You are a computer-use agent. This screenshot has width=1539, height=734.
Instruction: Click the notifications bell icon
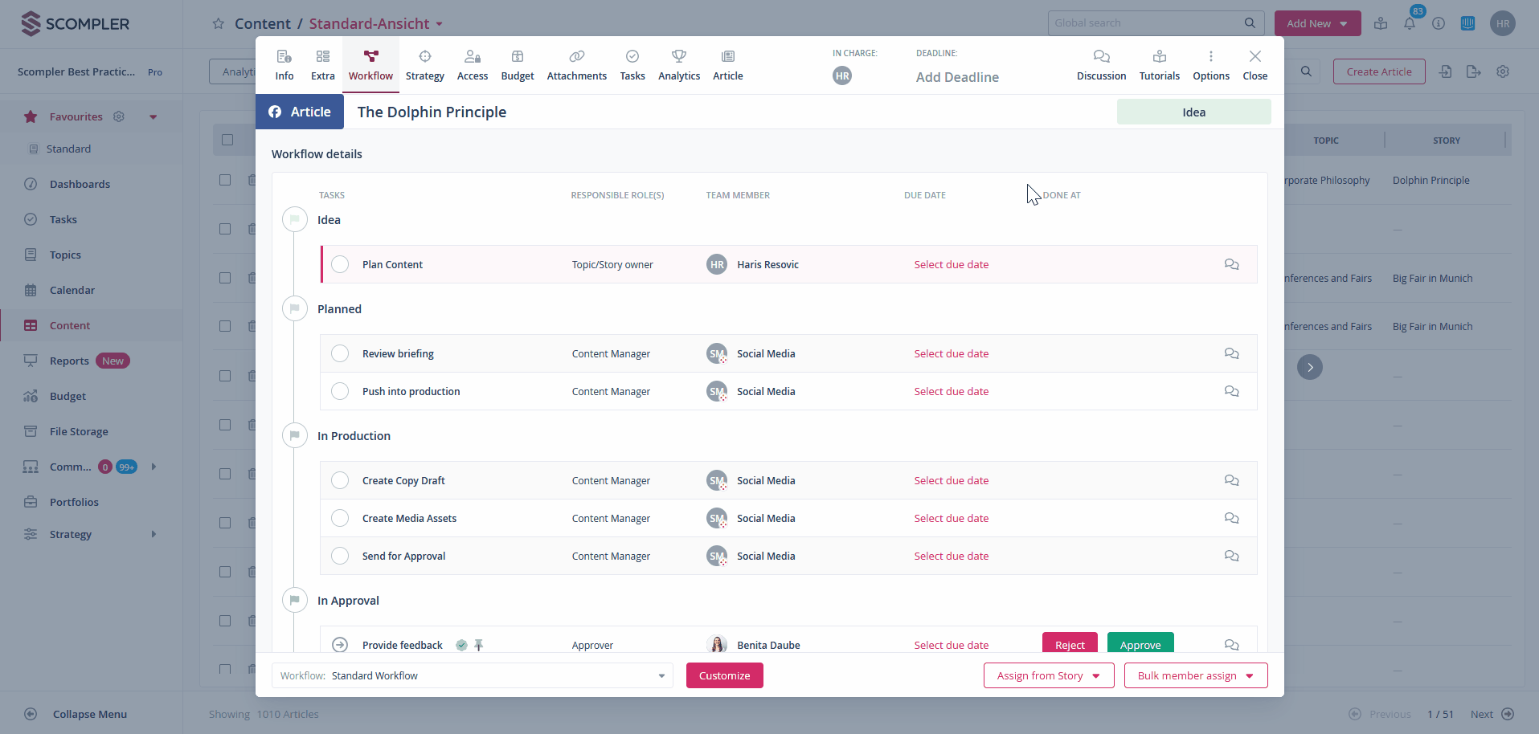[x=1410, y=23]
